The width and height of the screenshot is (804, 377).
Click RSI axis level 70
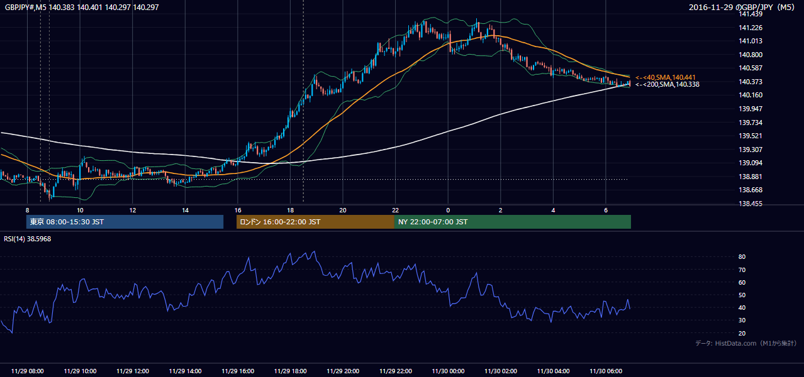coord(742,270)
